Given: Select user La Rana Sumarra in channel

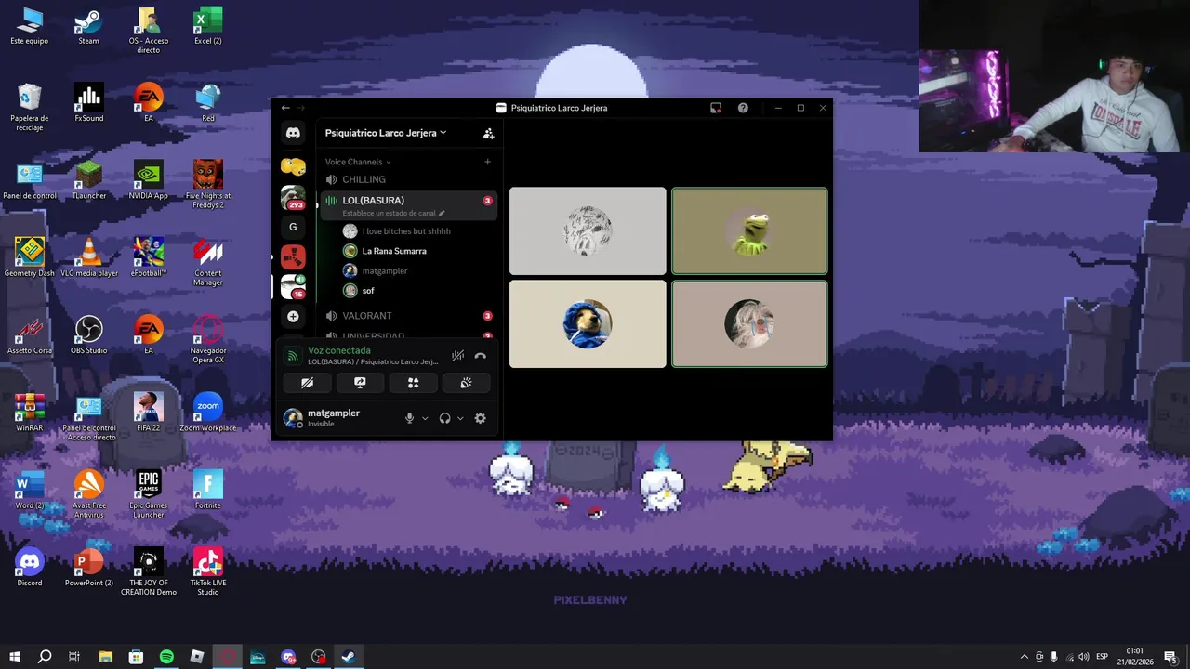Looking at the screenshot, I should (x=394, y=251).
